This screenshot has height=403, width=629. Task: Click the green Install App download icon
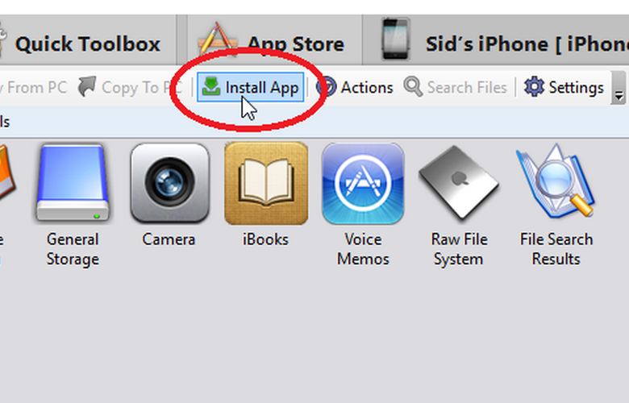click(x=211, y=87)
